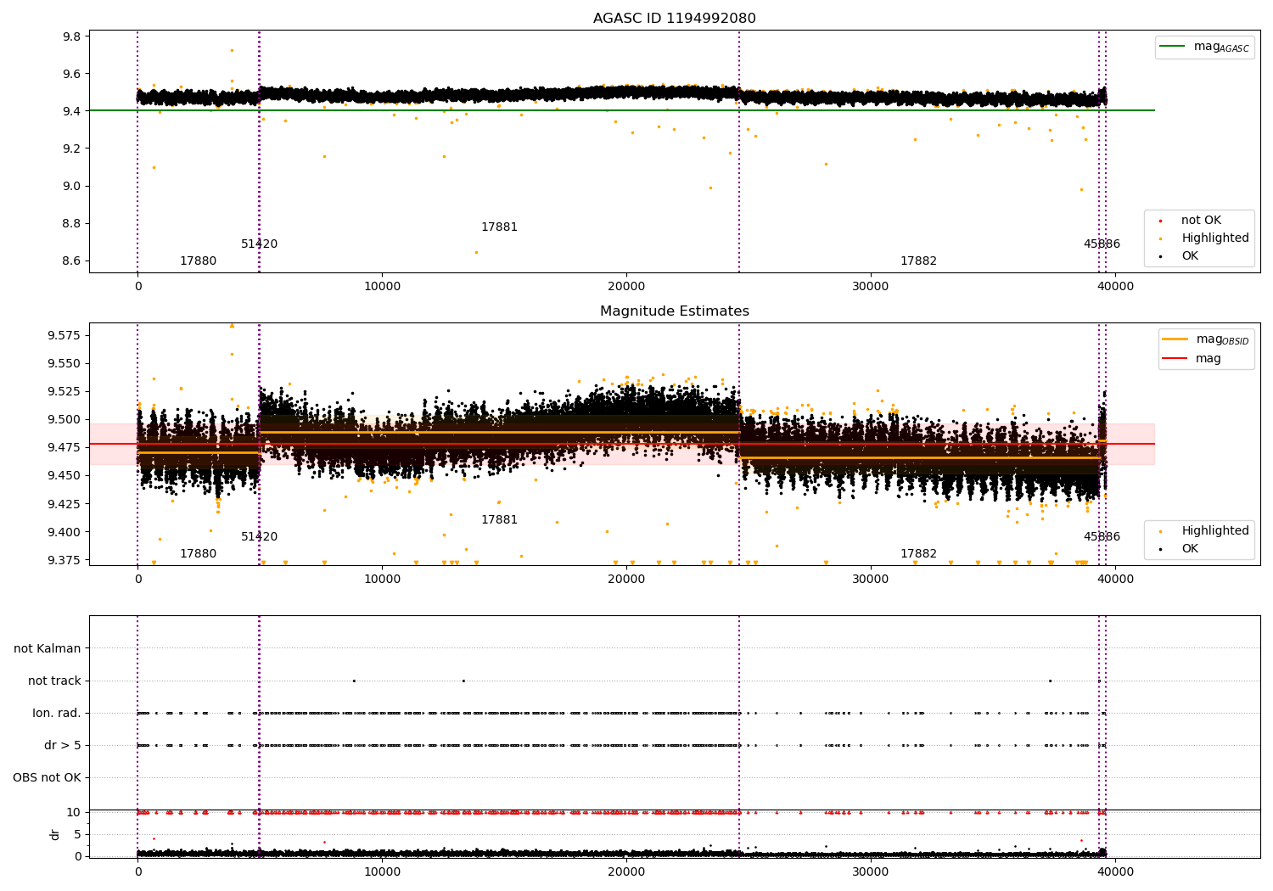Image resolution: width=1273 pixels, height=891 pixels.
Task: Click x-axis tick 20000 under Magnitude Estimates plot
Action: click(x=626, y=579)
